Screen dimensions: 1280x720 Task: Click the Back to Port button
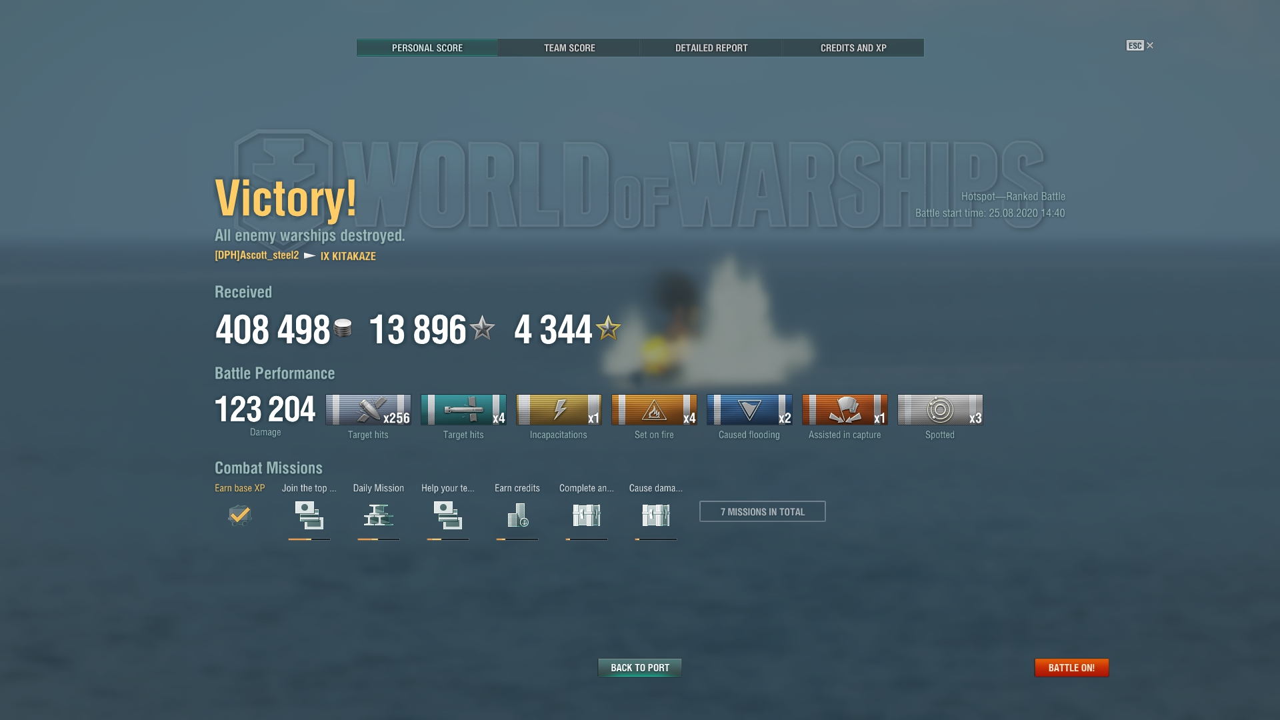click(x=640, y=667)
